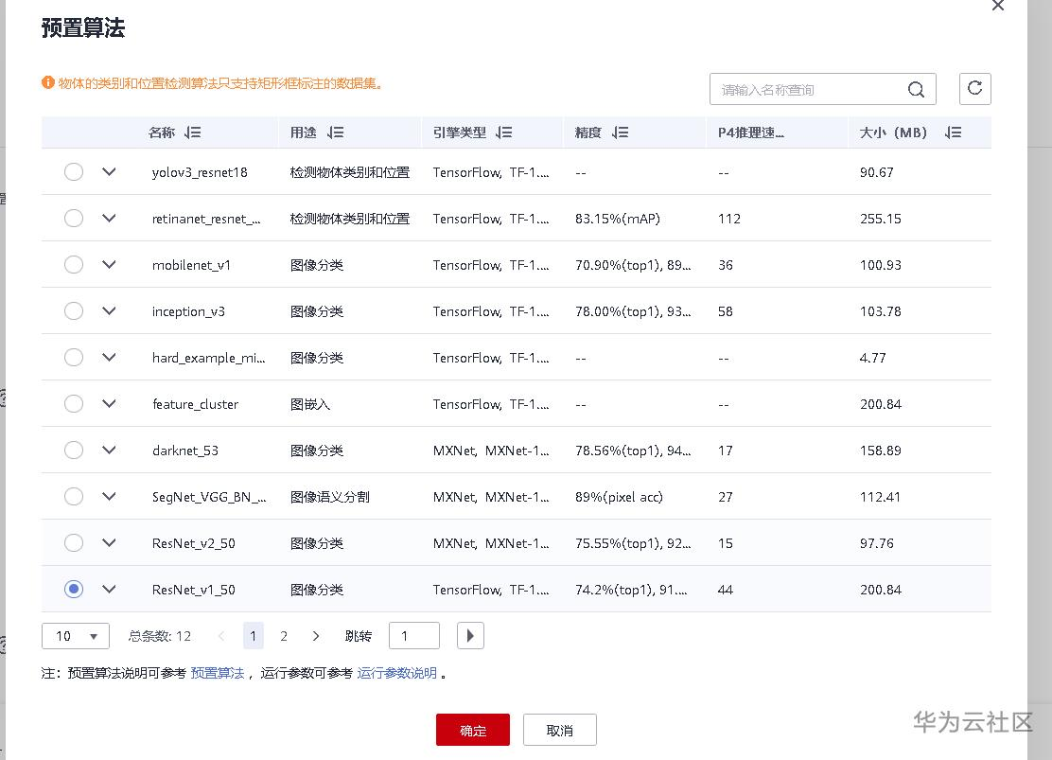Sort by the 大小（MB）sort icon

953,133
